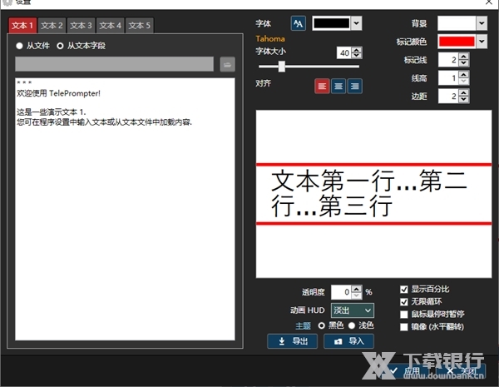Screen dimensions: 499x387
Task: Switch to 文本 2 tab
Action: pyautogui.click(x=52, y=26)
